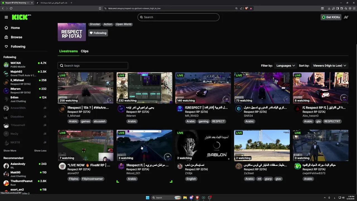
Task: Open the Viewers (High to Low) sort dropdown
Action: pyautogui.click(x=330, y=66)
